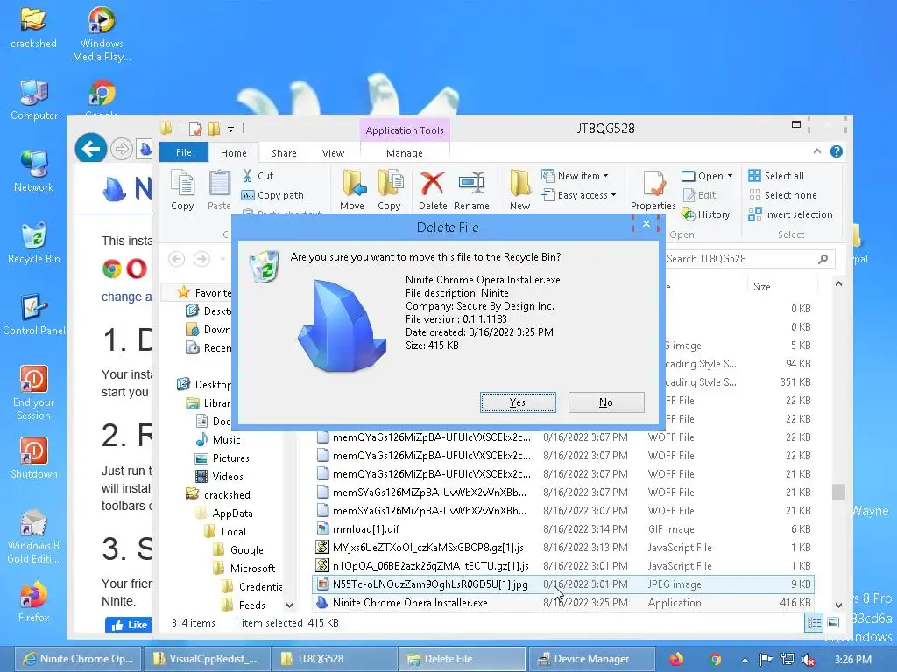The height and width of the screenshot is (672, 897).
Task: Click the Facebook Like button on Ninite page
Action: pos(130,625)
